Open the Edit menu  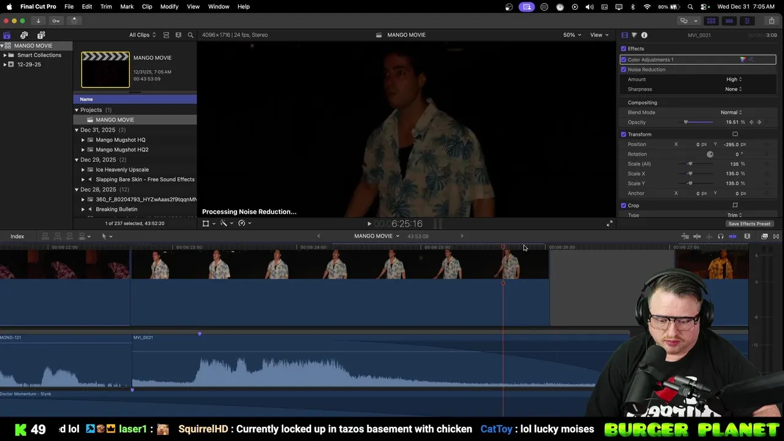point(87,7)
